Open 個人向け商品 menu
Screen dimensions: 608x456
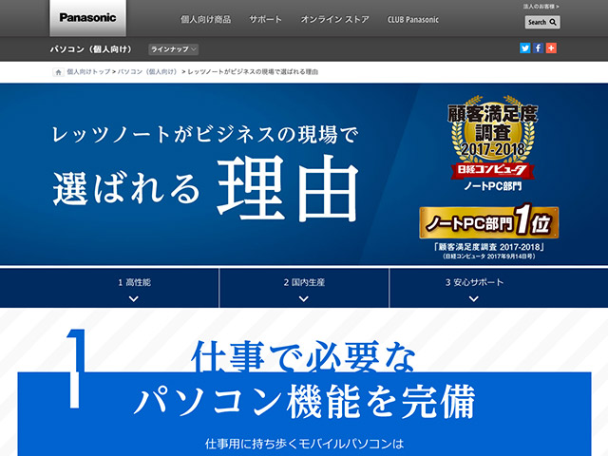tap(205, 19)
